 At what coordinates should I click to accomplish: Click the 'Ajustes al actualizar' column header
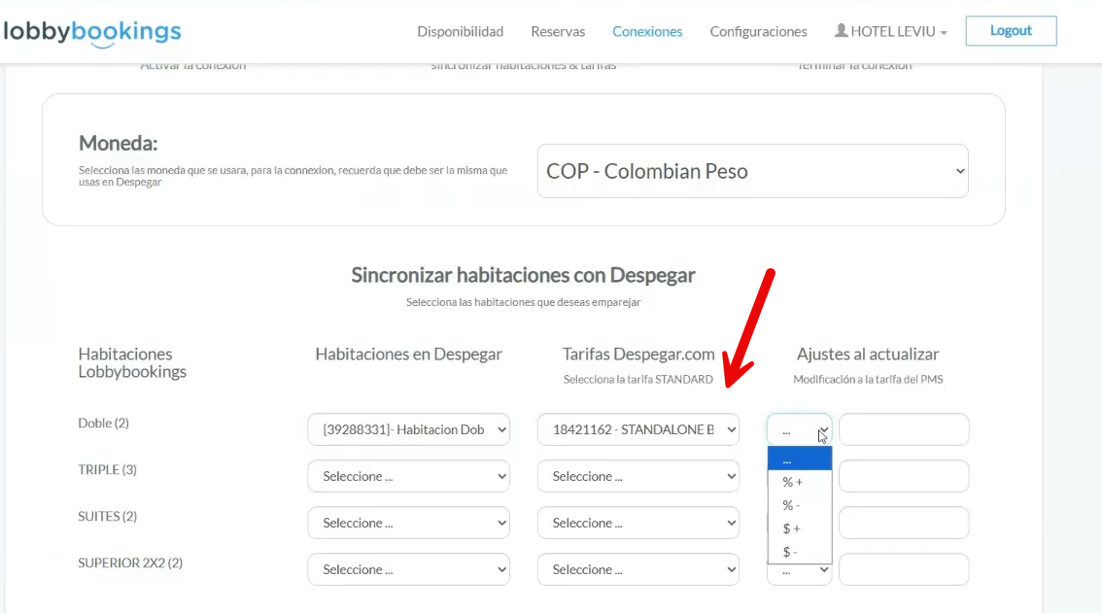(868, 354)
